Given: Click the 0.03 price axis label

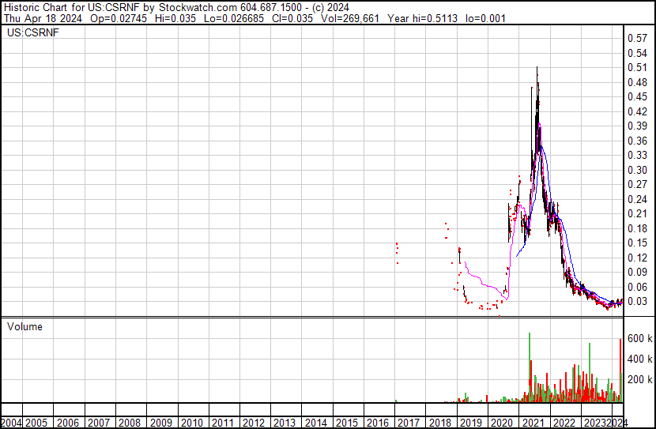Looking at the screenshot, I should pyautogui.click(x=637, y=301).
